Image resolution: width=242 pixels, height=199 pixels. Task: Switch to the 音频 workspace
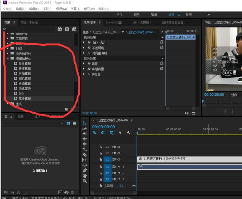tap(189, 15)
